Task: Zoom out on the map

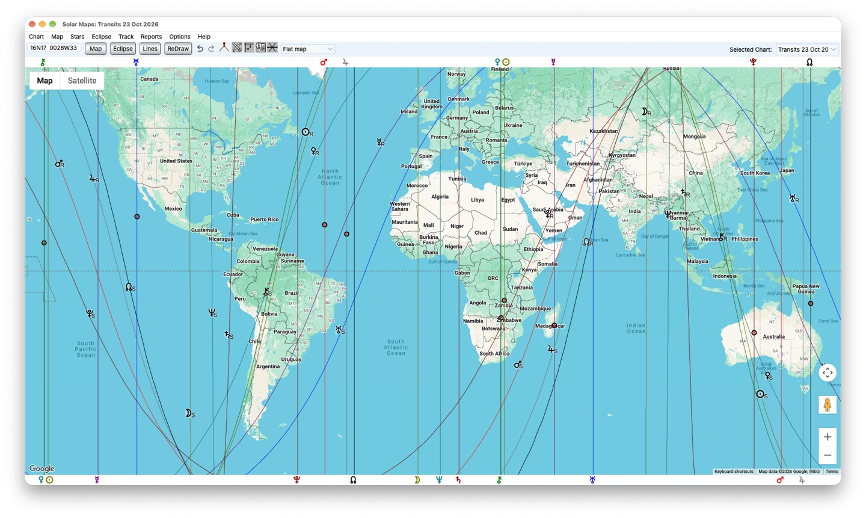Action: click(828, 455)
